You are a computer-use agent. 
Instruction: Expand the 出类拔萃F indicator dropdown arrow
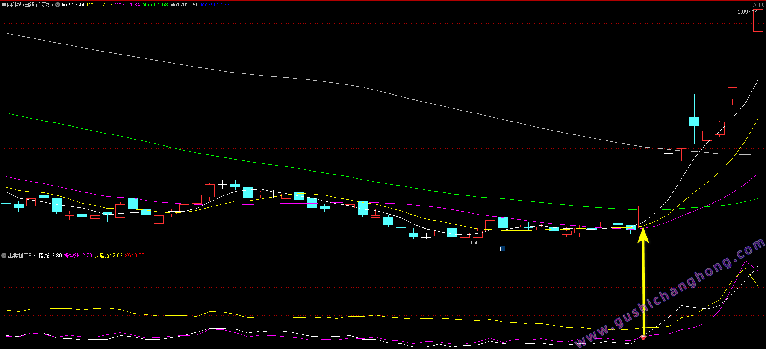[x=4, y=256]
